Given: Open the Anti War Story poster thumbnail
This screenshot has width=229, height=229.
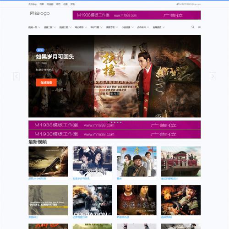Looking at the screenshot, I should point(136,200).
